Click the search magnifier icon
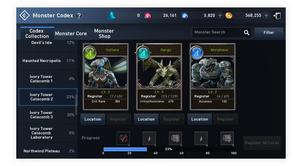302x166 pixels. coord(247,32)
